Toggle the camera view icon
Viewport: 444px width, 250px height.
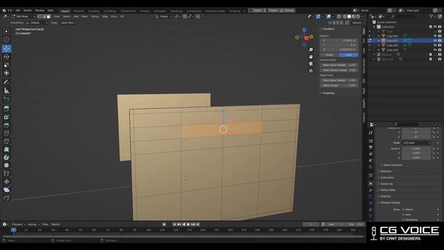tap(311, 63)
